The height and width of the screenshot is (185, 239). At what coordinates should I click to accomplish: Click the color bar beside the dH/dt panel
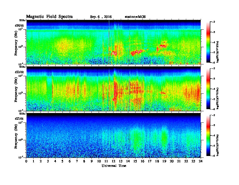[208, 42]
